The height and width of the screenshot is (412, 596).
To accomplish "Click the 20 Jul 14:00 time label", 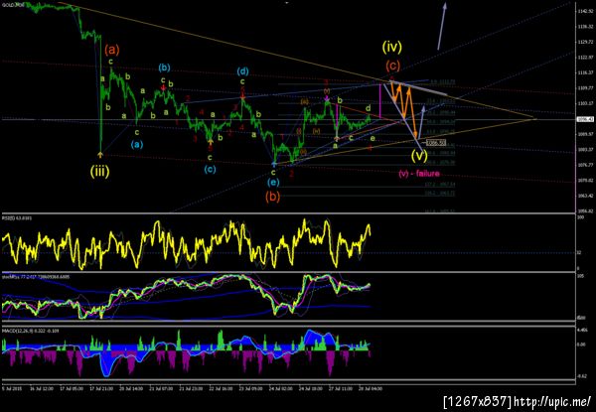I will click(133, 389).
